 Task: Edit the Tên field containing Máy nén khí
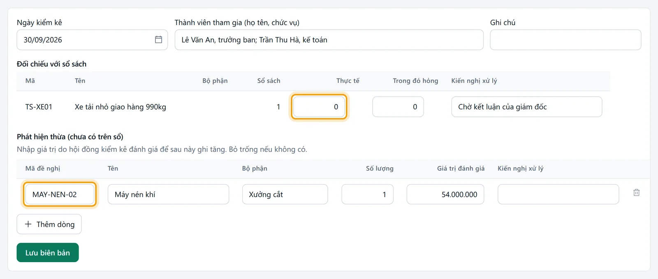[x=168, y=194]
